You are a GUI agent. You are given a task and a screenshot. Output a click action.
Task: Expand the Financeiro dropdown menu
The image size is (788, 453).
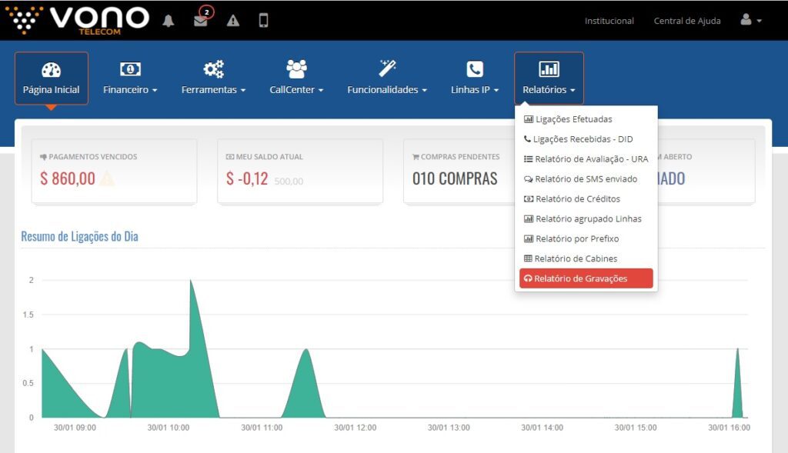tap(130, 78)
